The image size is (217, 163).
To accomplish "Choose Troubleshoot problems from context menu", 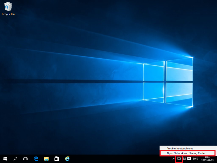I will [x=180, y=149].
